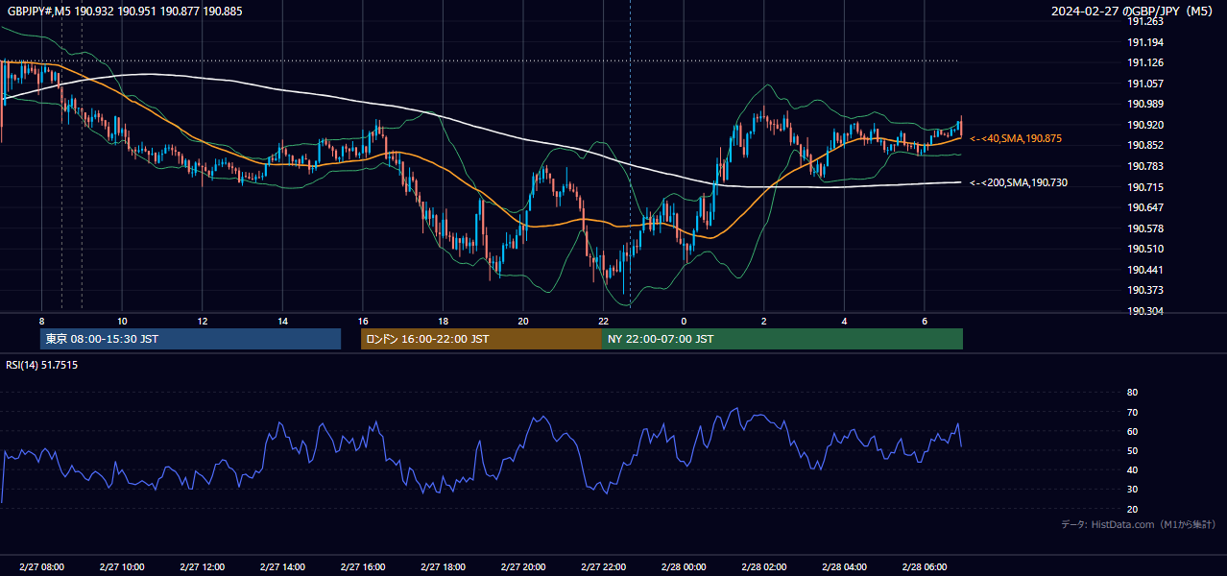Click the 2/27 16:00 time axis label
Screen dimensions: 1227x576
coord(362,567)
